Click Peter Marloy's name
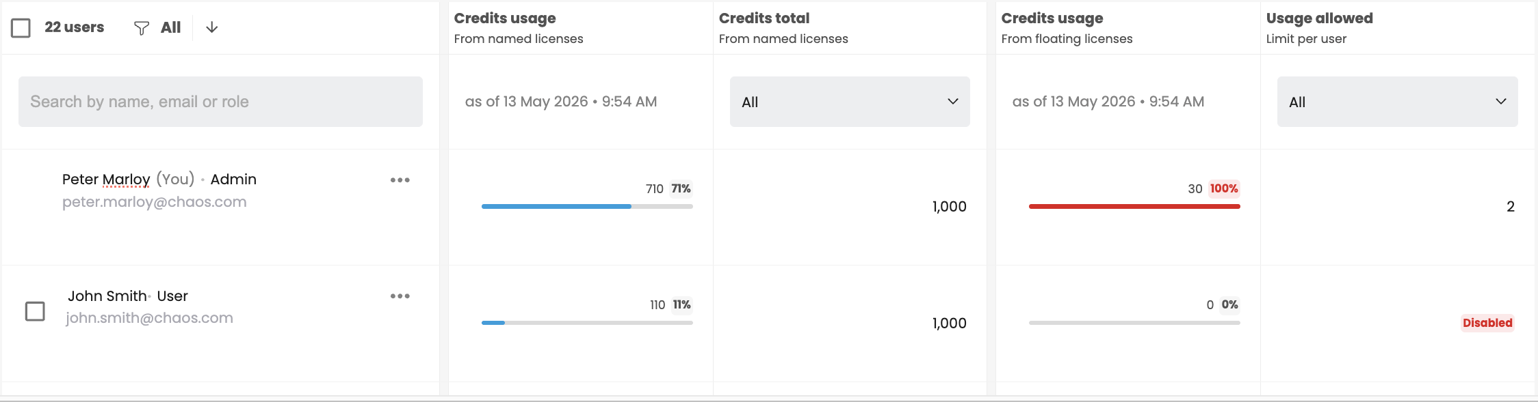The image size is (1538, 402). [106, 180]
